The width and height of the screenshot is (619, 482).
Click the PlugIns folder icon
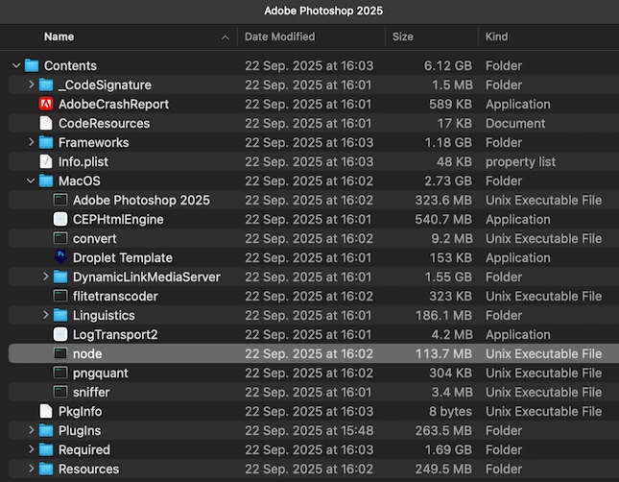pyautogui.click(x=46, y=430)
